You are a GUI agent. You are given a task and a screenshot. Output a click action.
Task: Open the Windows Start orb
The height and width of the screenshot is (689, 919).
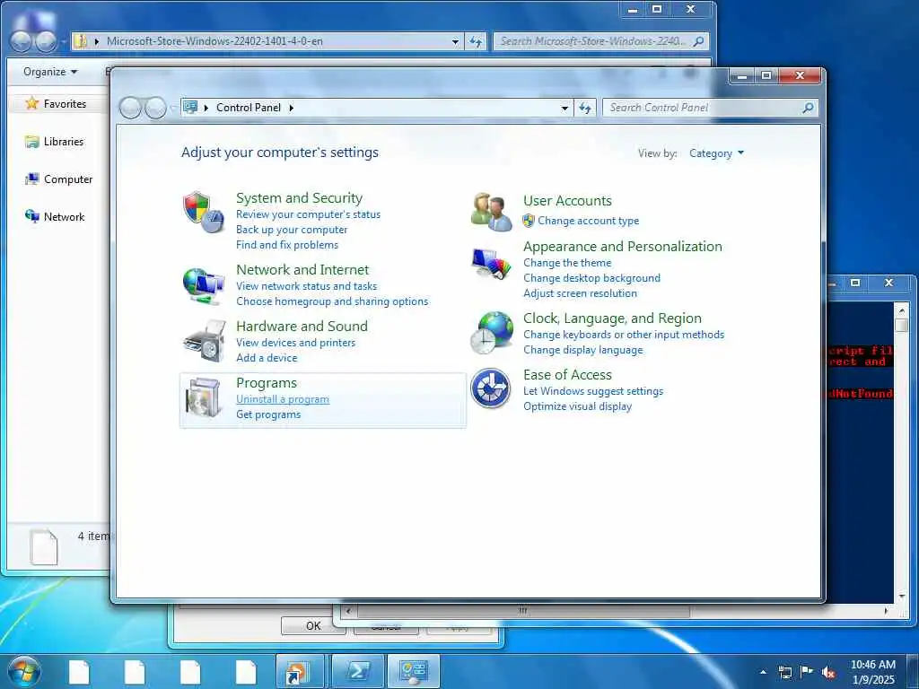[x=24, y=671]
